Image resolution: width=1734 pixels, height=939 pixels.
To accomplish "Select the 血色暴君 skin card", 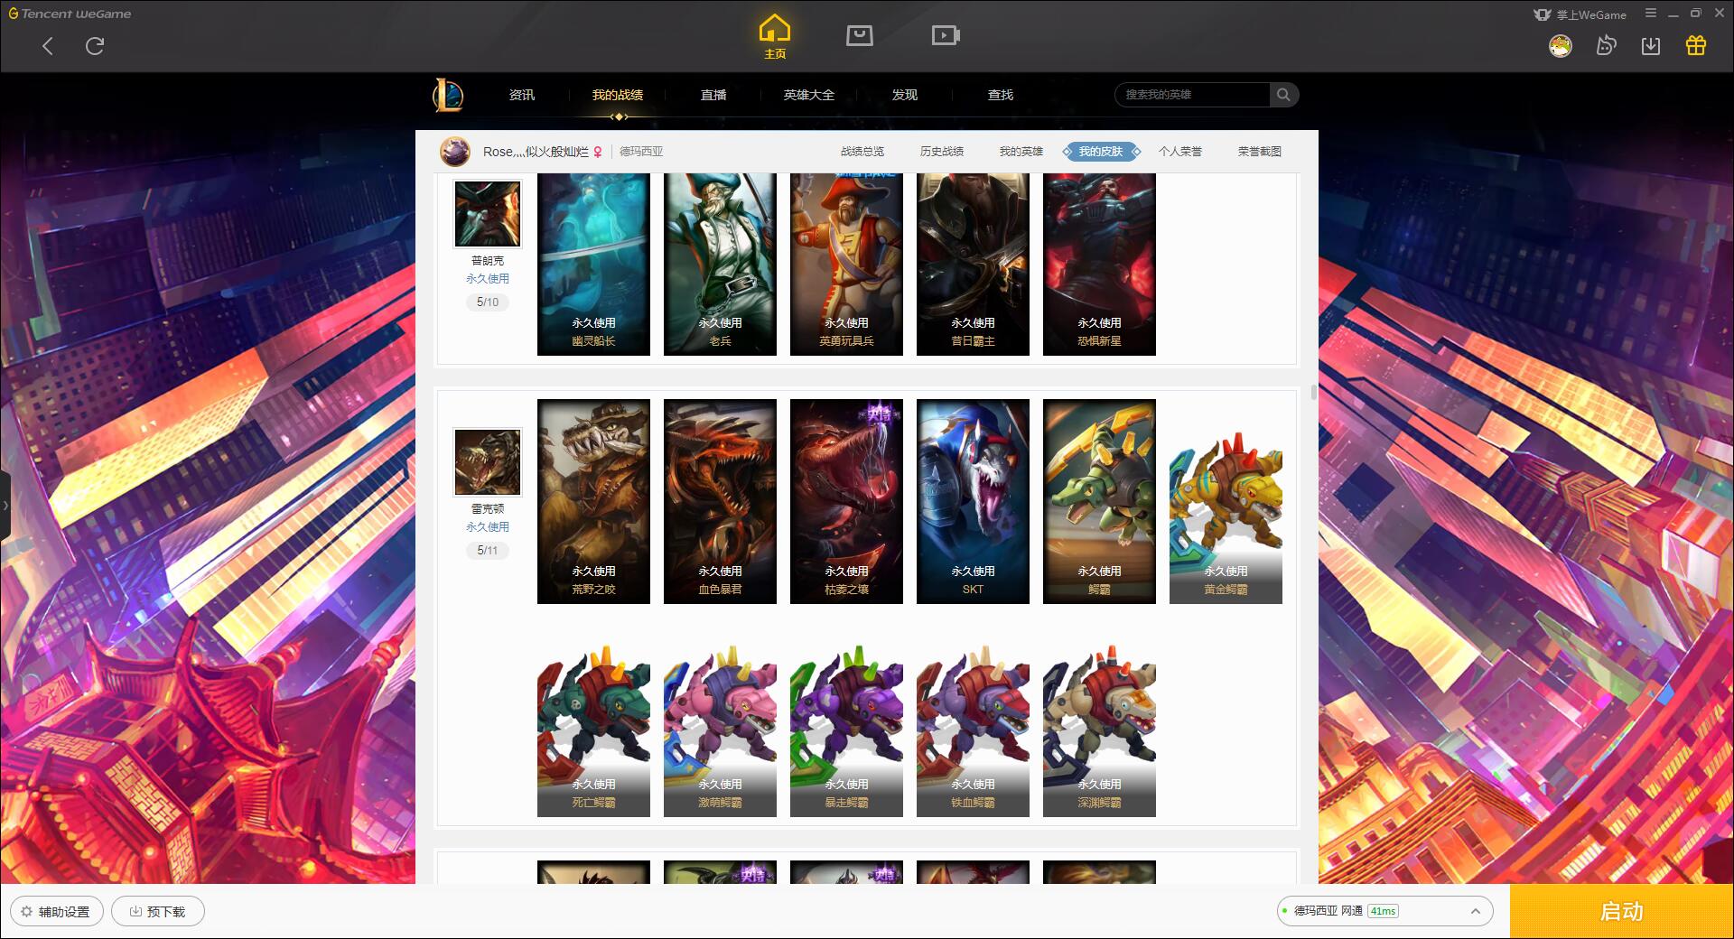I will pos(720,501).
